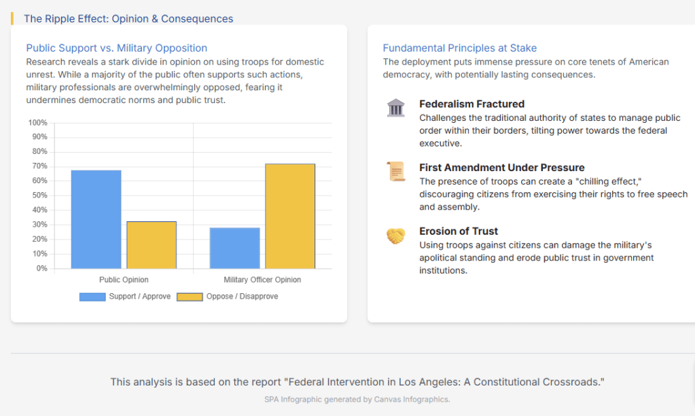
Task: Click the First Amendment Under Pressure heading
Action: tap(501, 168)
